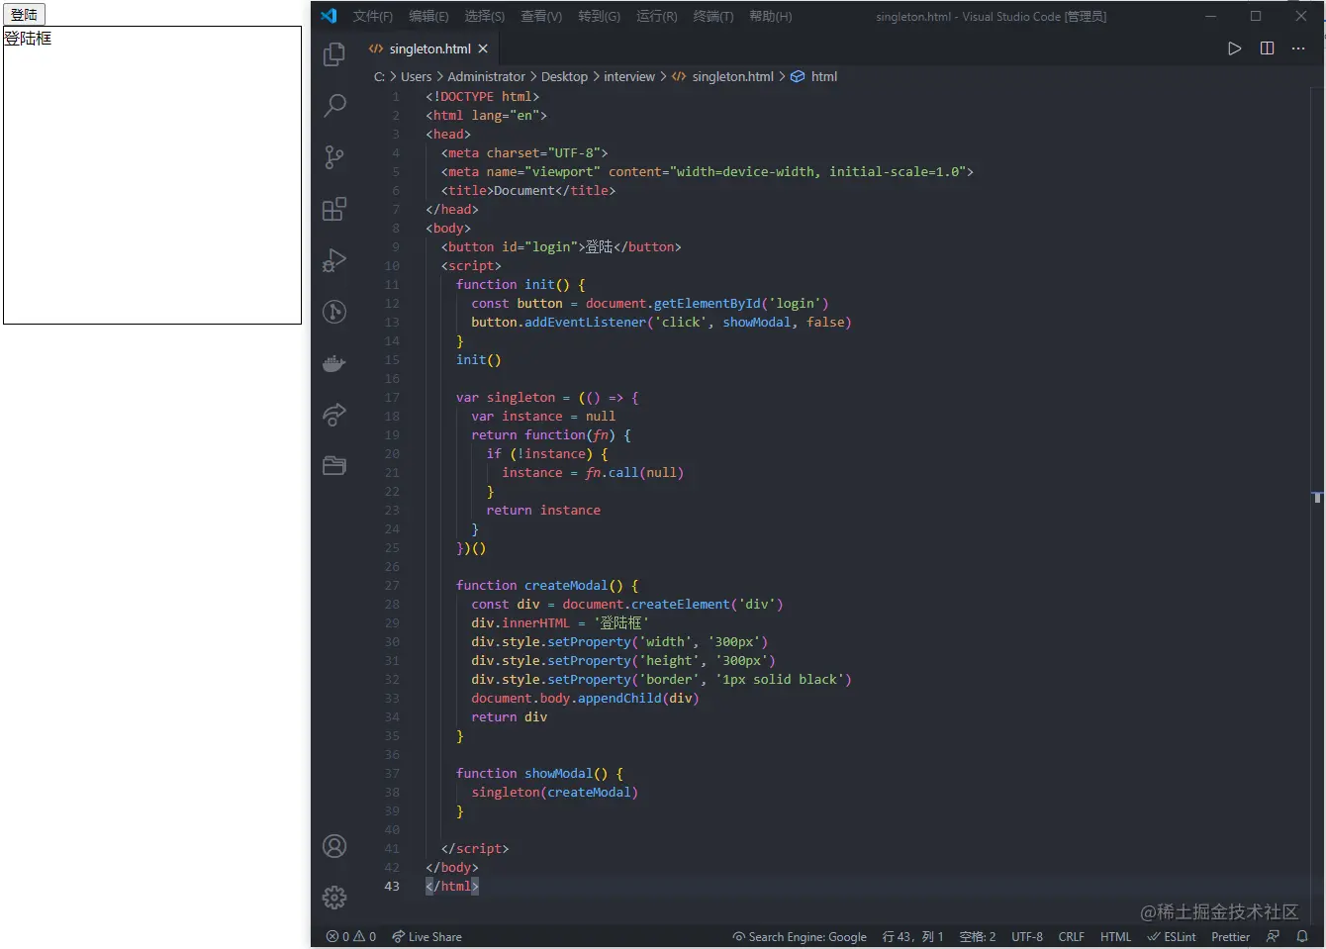The image size is (1326, 949).
Task: Minimize the VS Code window
Action: (x=1211, y=16)
